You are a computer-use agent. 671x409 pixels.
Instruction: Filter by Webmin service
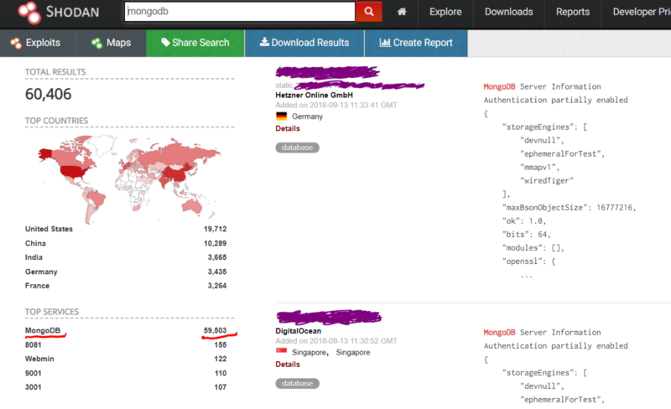coord(39,359)
